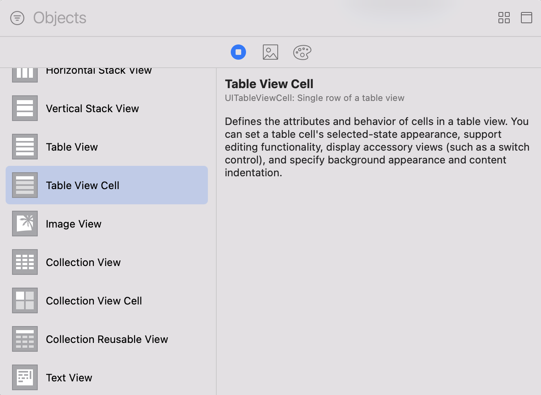This screenshot has width=541, height=395.
Task: Click the 'Table View Cell' detail heading
Action: [269, 84]
